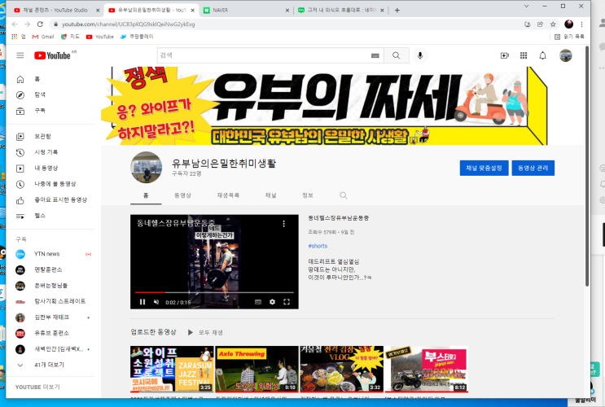Open the Axle Throwing video thumbnail

point(256,369)
